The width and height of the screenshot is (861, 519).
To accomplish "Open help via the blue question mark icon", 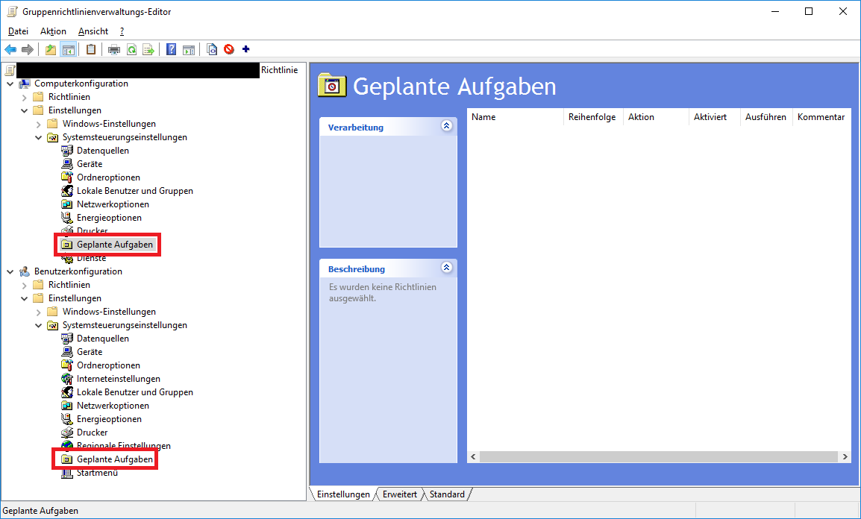I will [172, 50].
